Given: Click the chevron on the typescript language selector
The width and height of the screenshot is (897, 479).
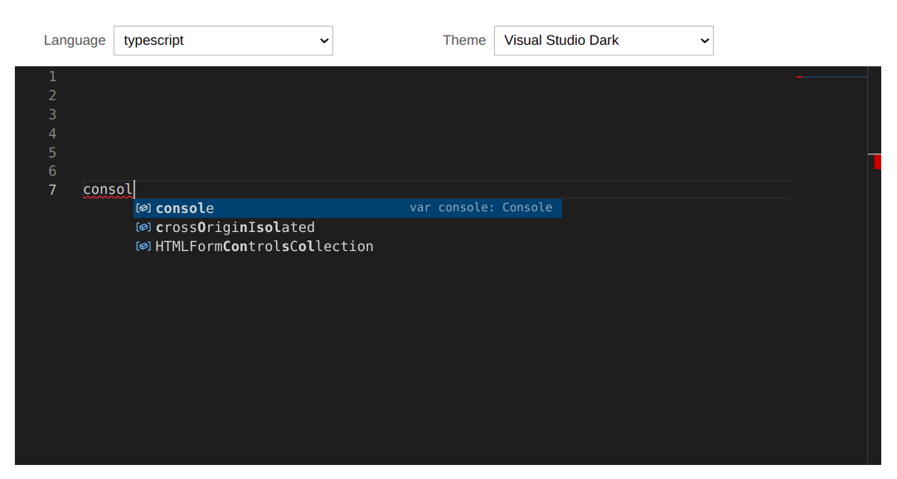Looking at the screenshot, I should coord(323,40).
